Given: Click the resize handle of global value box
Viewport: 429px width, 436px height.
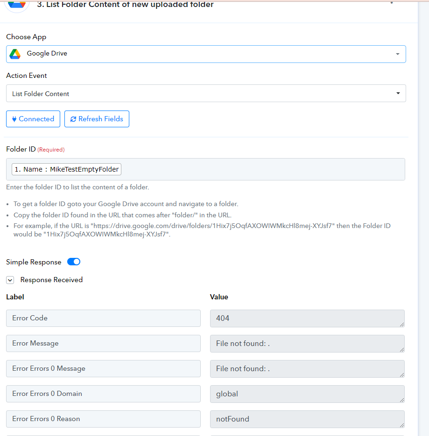Looking at the screenshot, I should coord(402,400).
